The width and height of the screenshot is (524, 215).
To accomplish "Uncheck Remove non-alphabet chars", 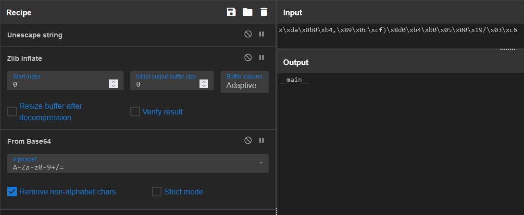I will click(x=12, y=192).
